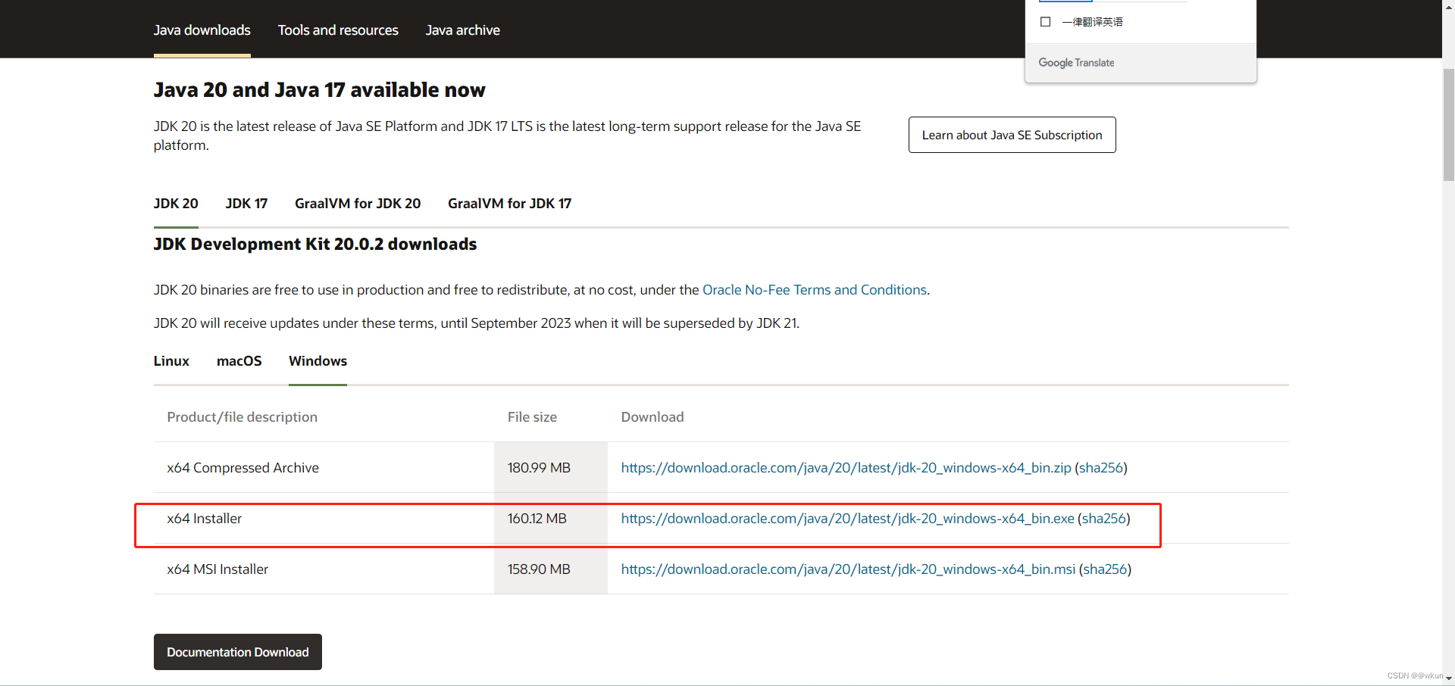
Task: Click the x64 MSI Installer description
Action: pyautogui.click(x=217, y=569)
